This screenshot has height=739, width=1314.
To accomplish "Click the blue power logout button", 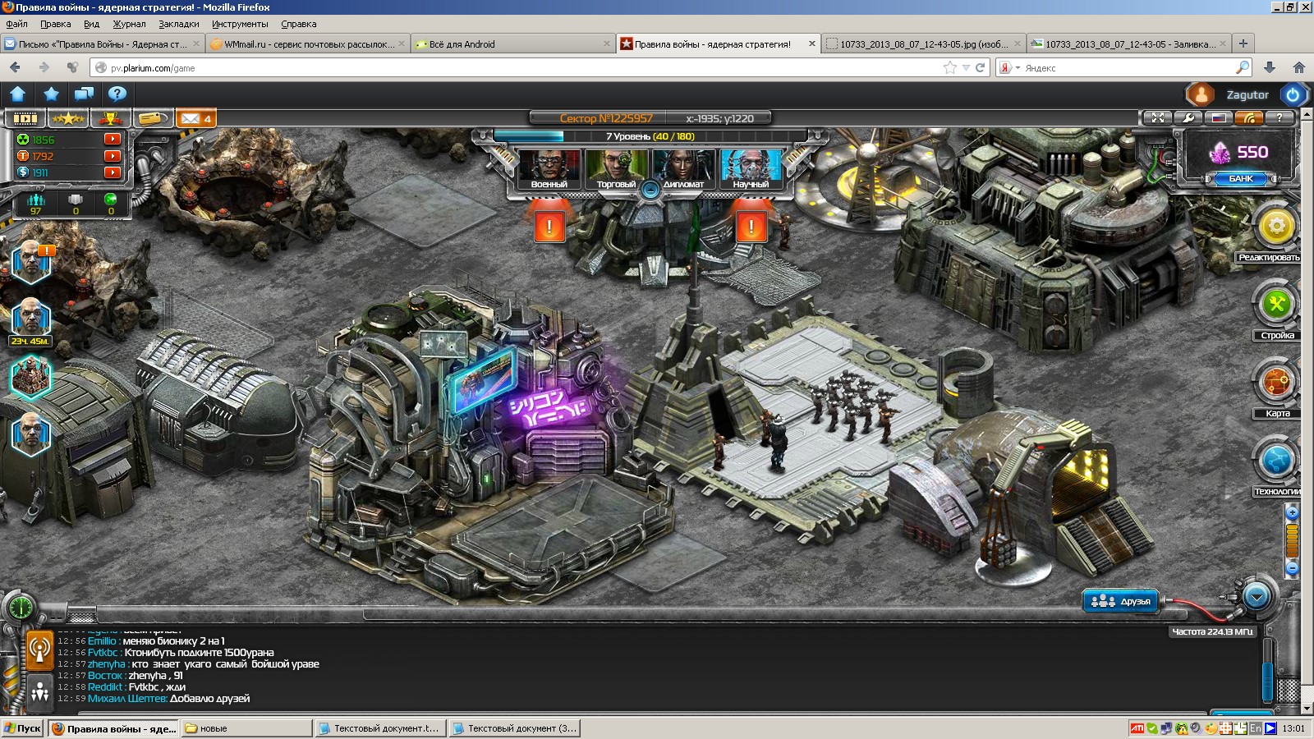I will (x=1293, y=94).
